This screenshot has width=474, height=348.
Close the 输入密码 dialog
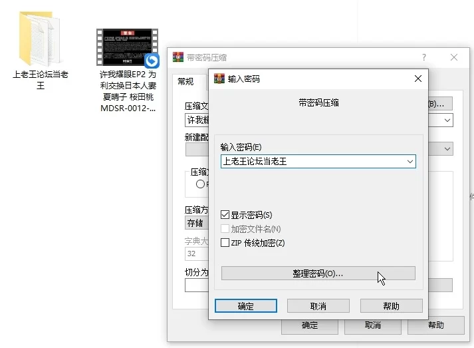click(417, 79)
